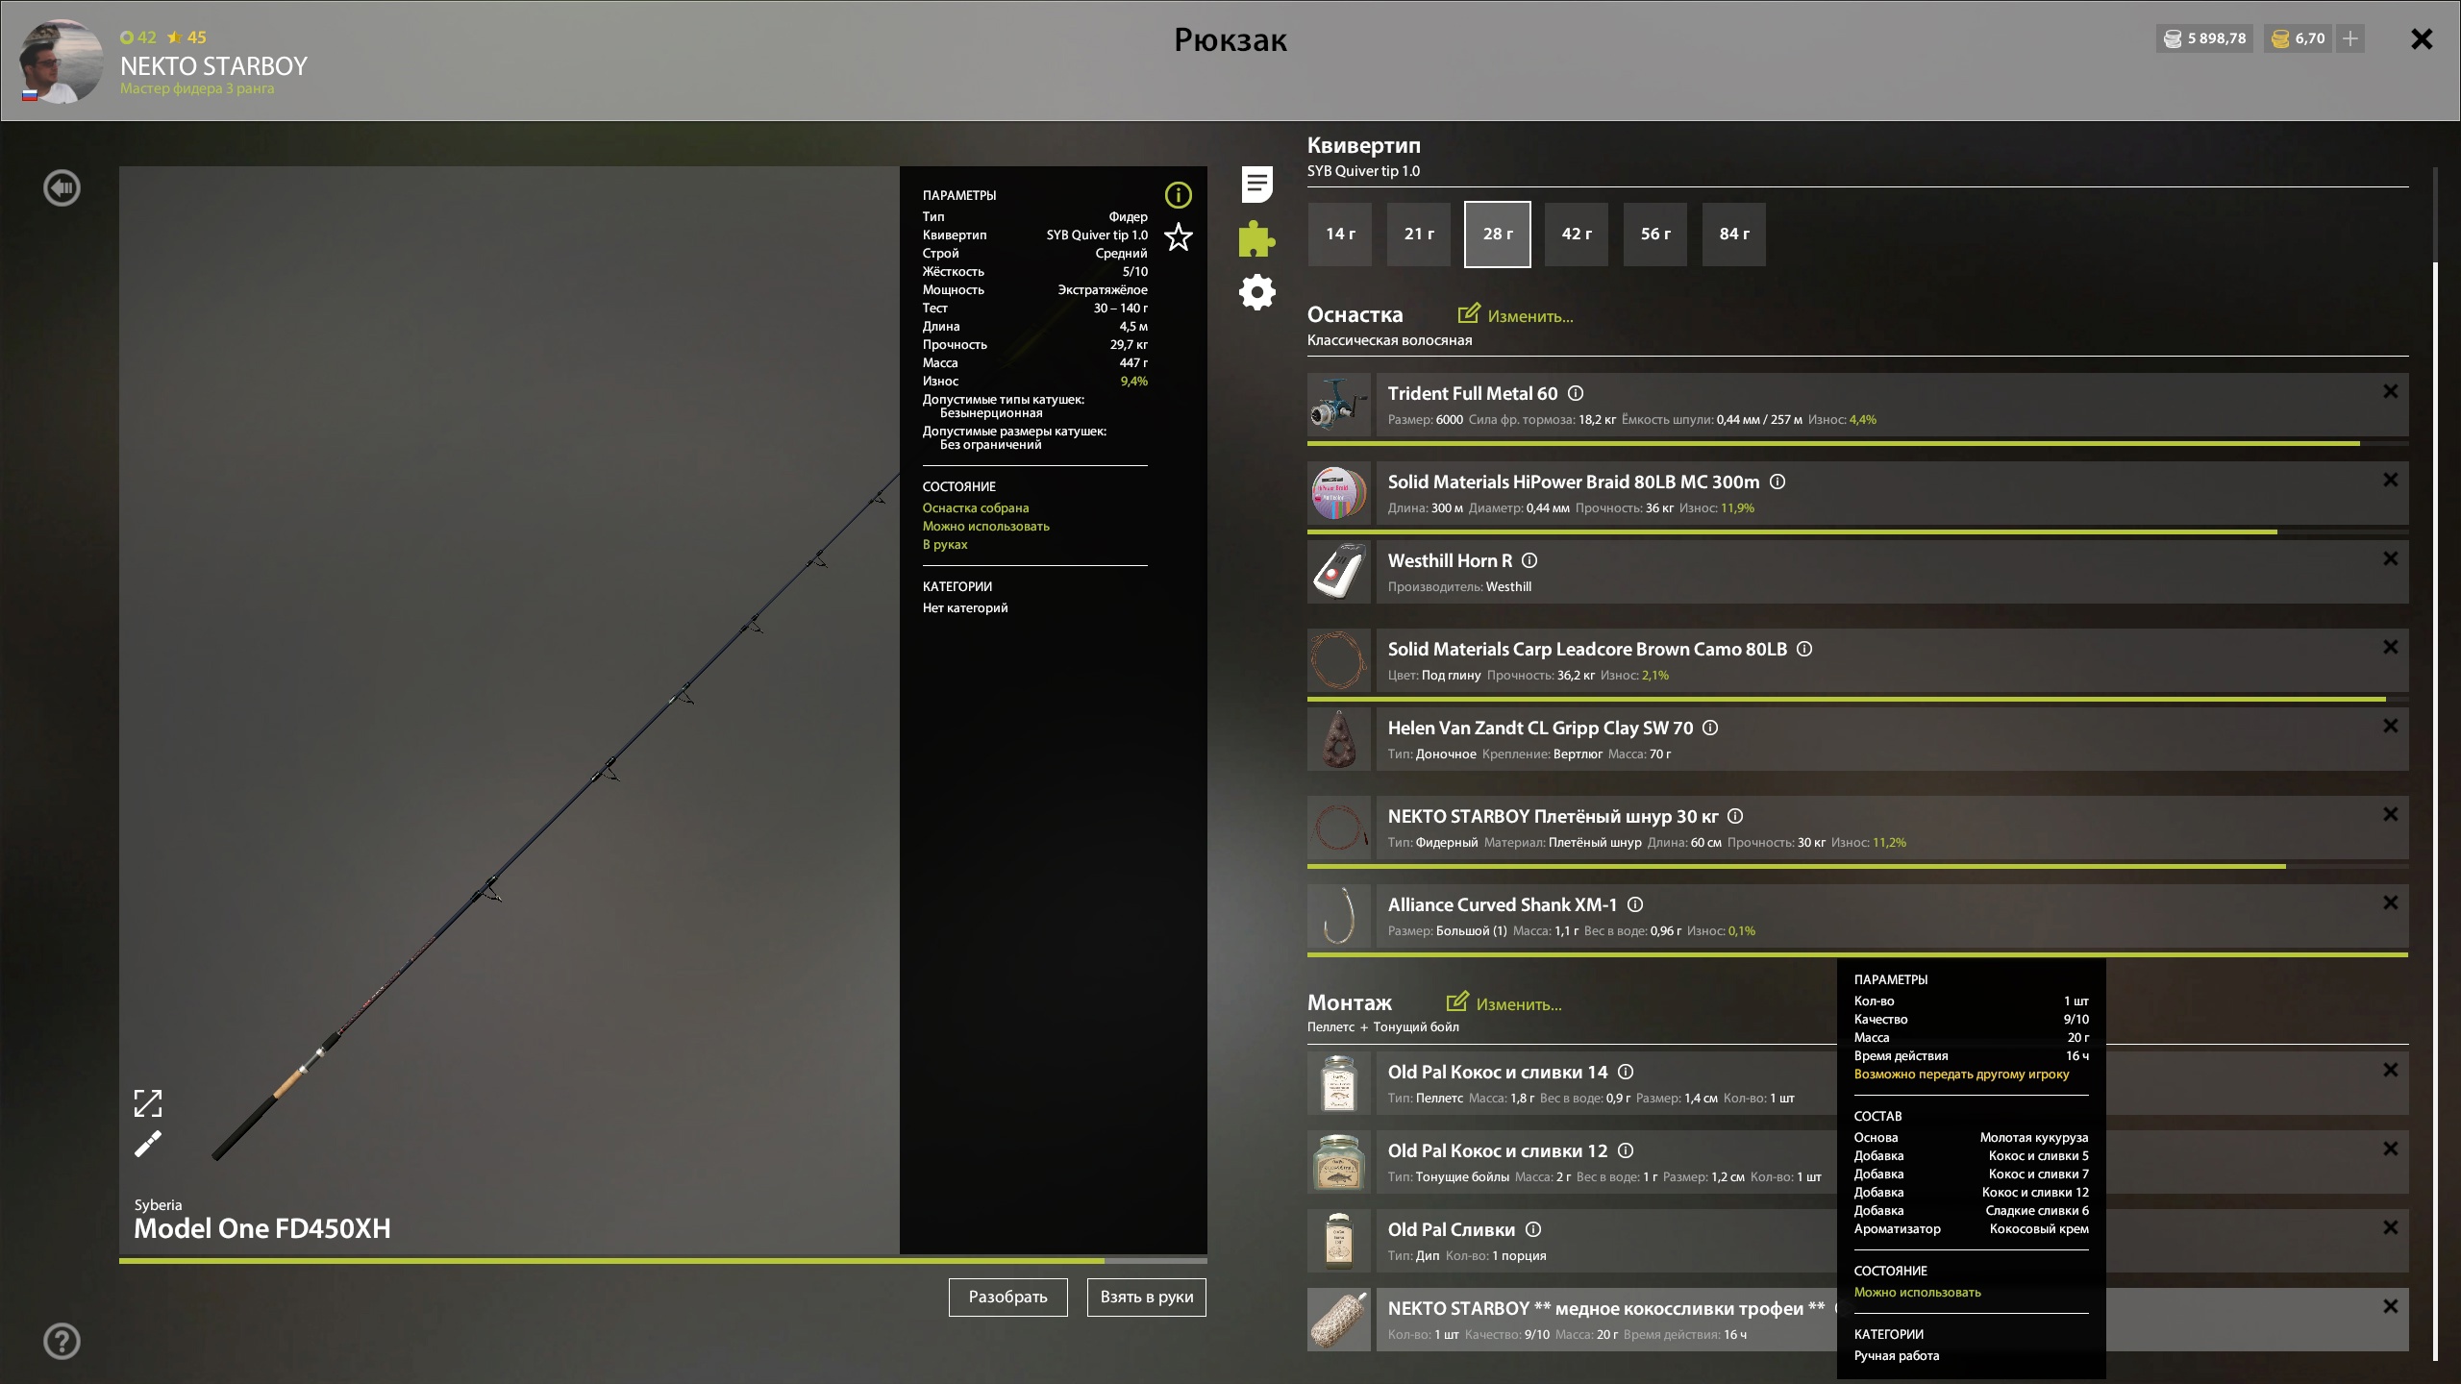The width and height of the screenshot is (2461, 1384).
Task: Toggle the favorite star for the rod
Action: (1178, 237)
